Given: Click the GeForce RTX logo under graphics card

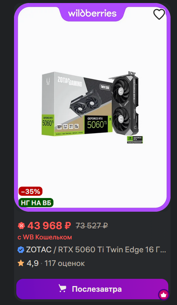Looking at the screenshot, I should [135, 140].
